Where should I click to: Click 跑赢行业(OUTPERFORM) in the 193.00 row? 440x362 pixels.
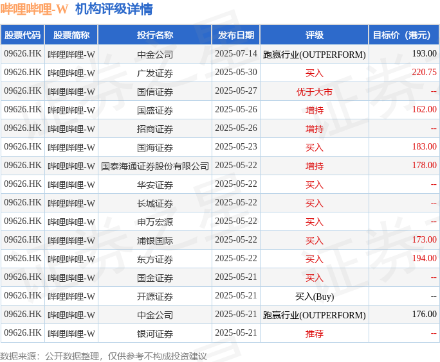[315, 55]
